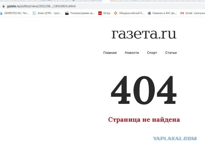
Task: Open Спорт section
Action: click(152, 53)
